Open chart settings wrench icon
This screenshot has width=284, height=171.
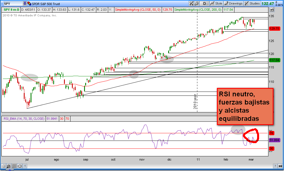click(x=197, y=3)
